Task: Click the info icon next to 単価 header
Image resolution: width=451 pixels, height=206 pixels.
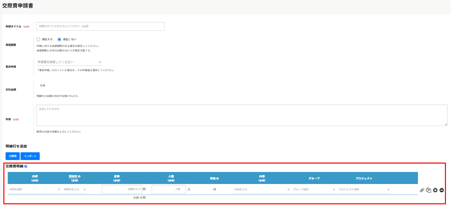Action: click(218, 178)
